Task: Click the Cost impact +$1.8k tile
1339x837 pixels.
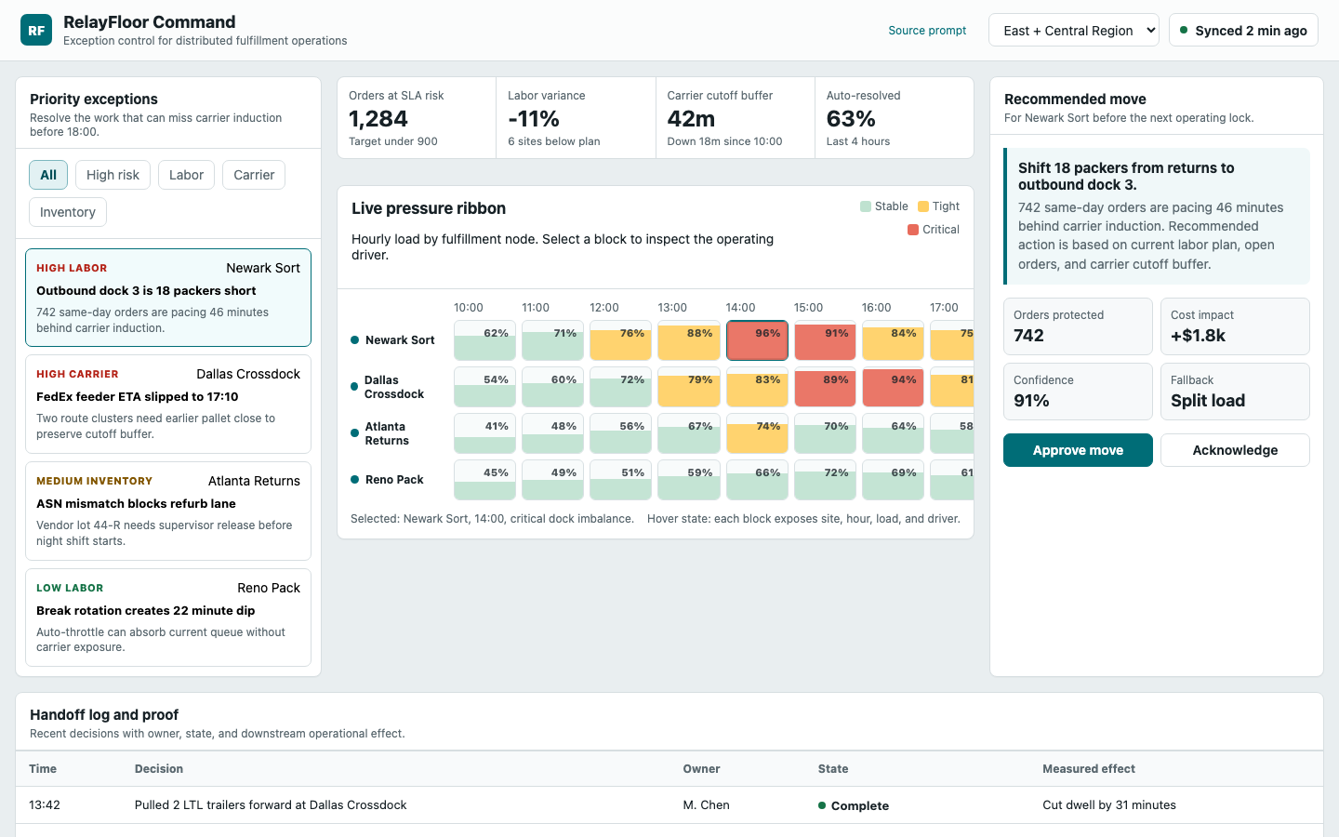Action: pos(1235,326)
